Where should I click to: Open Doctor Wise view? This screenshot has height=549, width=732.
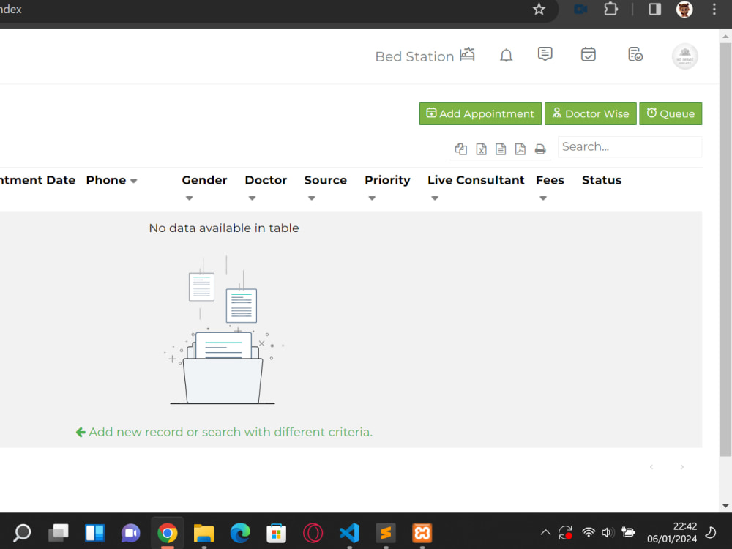point(591,114)
